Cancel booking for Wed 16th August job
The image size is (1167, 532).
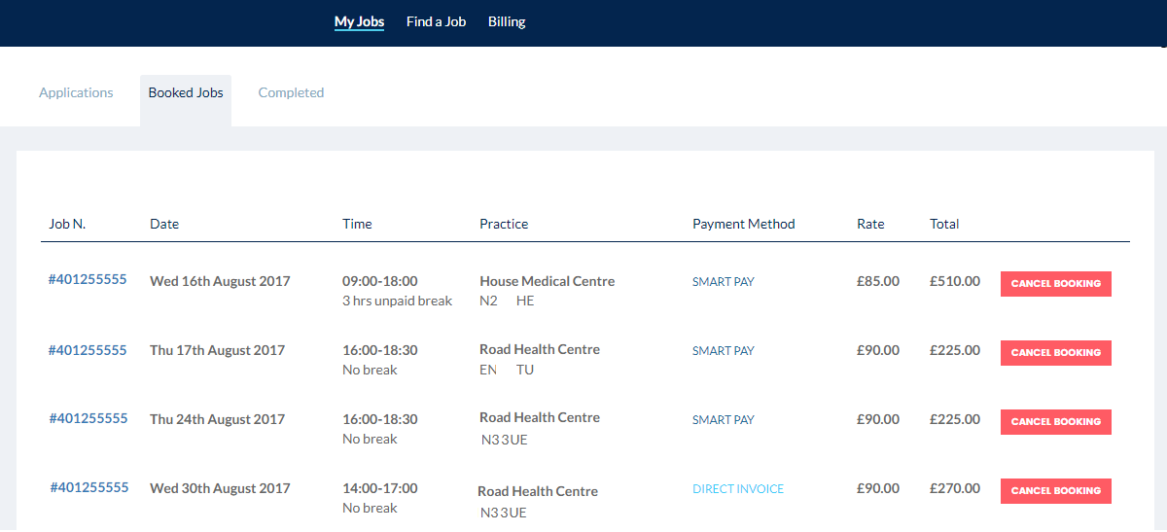pyautogui.click(x=1056, y=284)
